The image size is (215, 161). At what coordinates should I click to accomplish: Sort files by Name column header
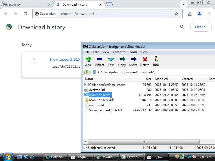pyautogui.click(x=105, y=79)
